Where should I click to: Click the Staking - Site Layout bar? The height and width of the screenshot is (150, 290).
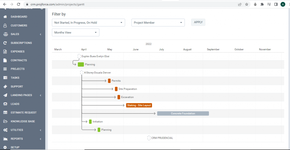[139, 105]
